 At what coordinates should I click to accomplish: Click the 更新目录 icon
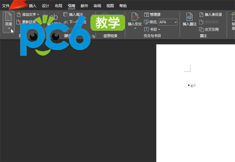pos(18,22)
